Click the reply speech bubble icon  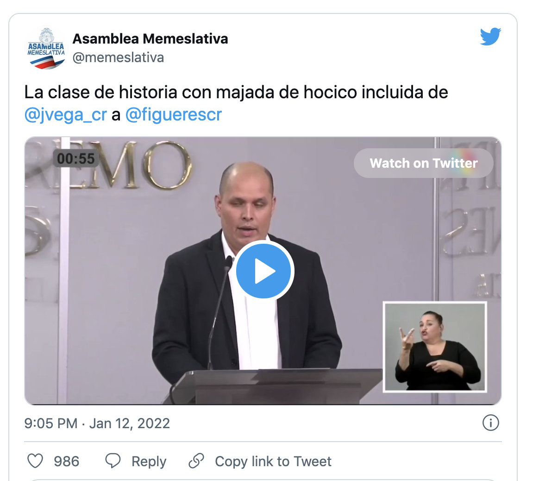click(x=113, y=461)
